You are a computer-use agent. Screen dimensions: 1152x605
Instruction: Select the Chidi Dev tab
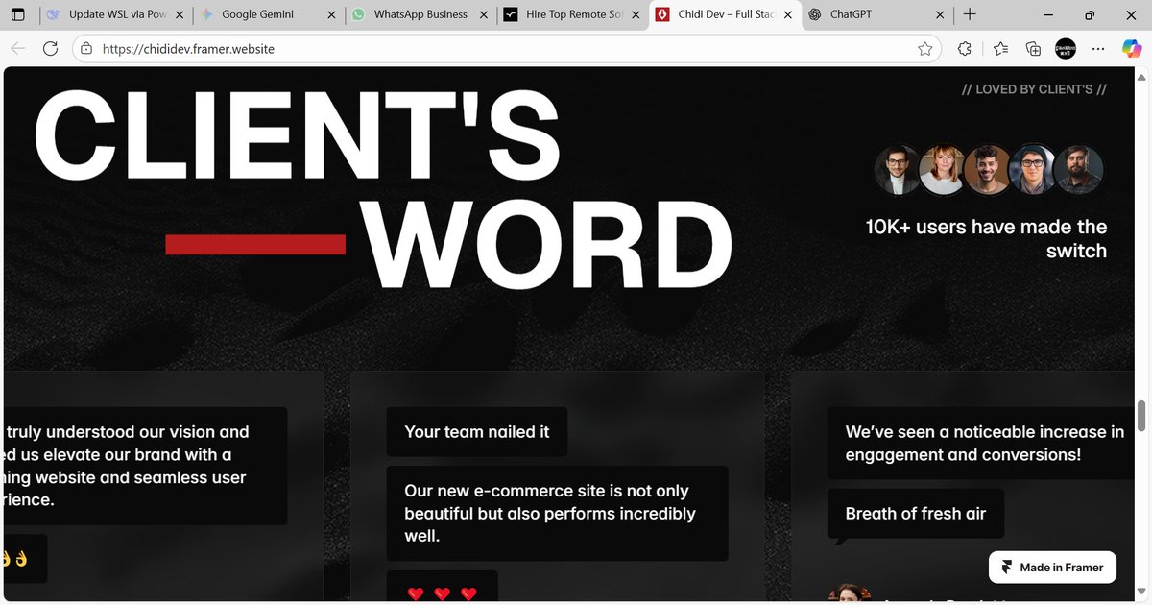point(725,14)
